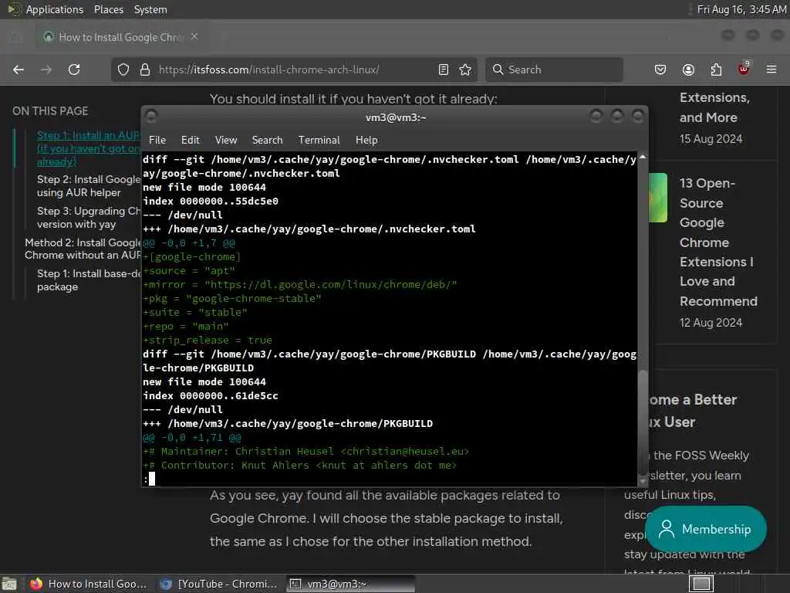
Task: Open terminal Help menu
Action: coord(366,141)
